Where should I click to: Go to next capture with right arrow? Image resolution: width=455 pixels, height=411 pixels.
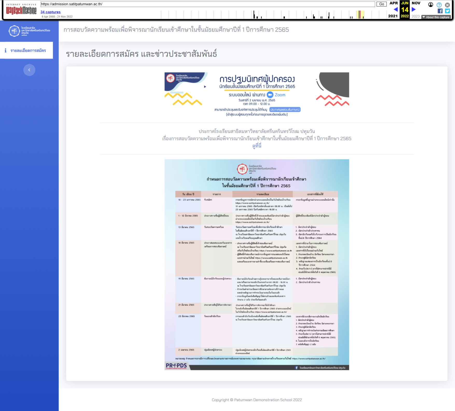(x=414, y=10)
